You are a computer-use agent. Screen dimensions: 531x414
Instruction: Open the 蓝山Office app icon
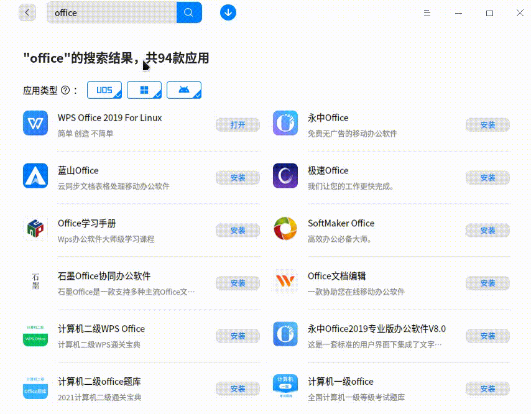(35, 176)
